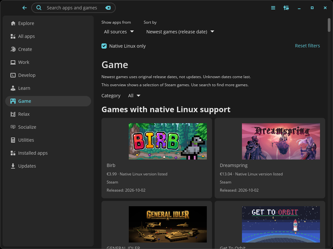Click the Socialize chat icon
333x249 pixels.
(13, 127)
